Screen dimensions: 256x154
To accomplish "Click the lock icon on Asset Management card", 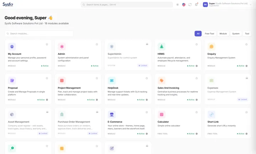I will (x=47, y=112).
